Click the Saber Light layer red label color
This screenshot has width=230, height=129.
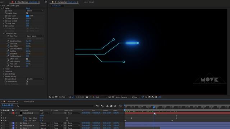tap(13, 113)
